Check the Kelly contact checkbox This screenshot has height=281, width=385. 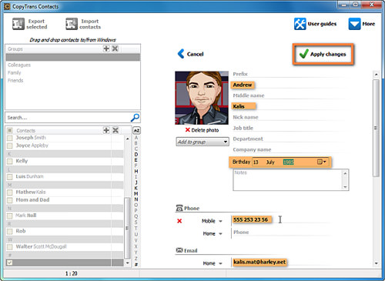pyautogui.click(x=10, y=161)
